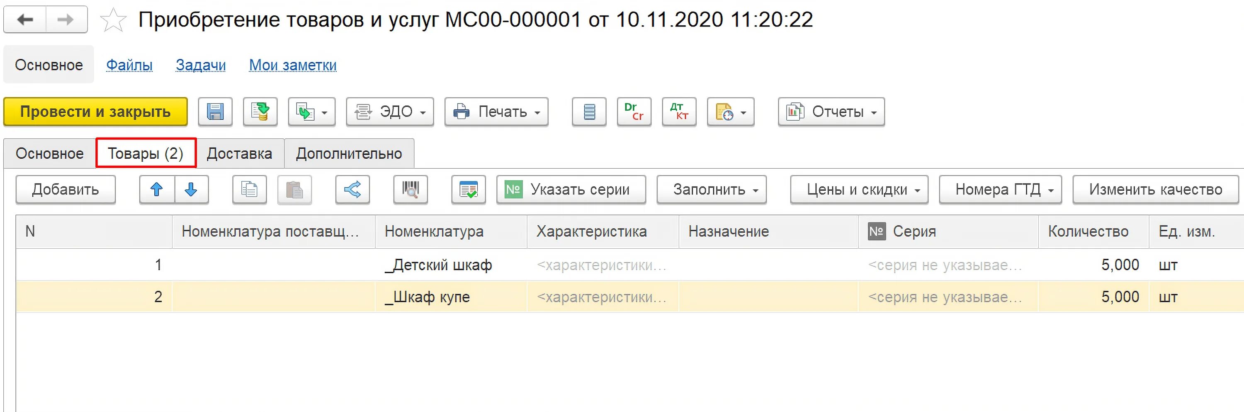Open Цены и скидки dropdown
The height and width of the screenshot is (412, 1244).
[860, 189]
